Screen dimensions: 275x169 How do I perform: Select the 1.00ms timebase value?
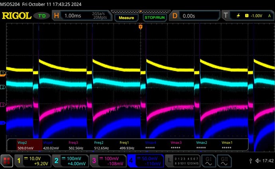pos(73,16)
